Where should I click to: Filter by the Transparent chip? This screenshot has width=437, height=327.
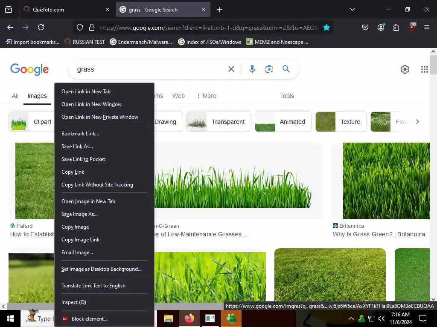click(x=219, y=122)
